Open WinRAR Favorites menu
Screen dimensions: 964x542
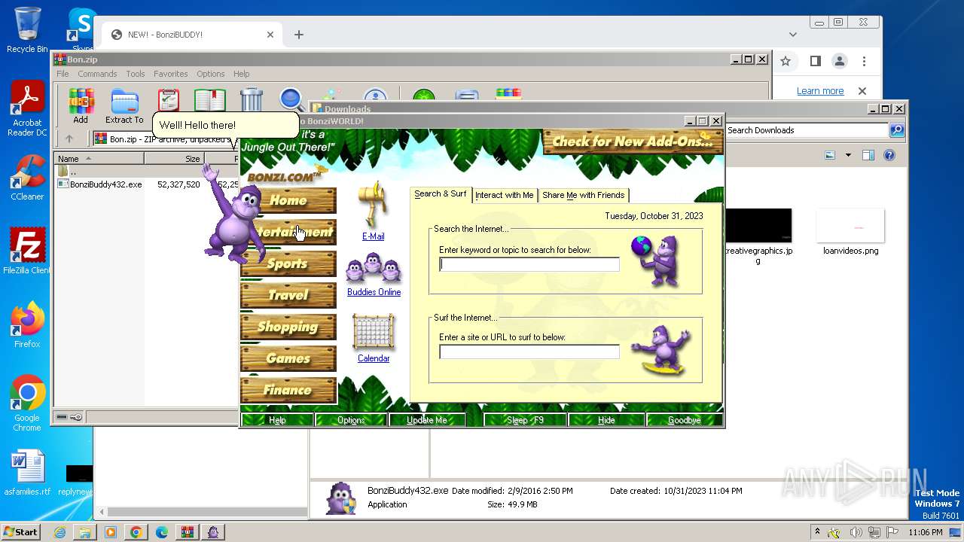tap(171, 74)
